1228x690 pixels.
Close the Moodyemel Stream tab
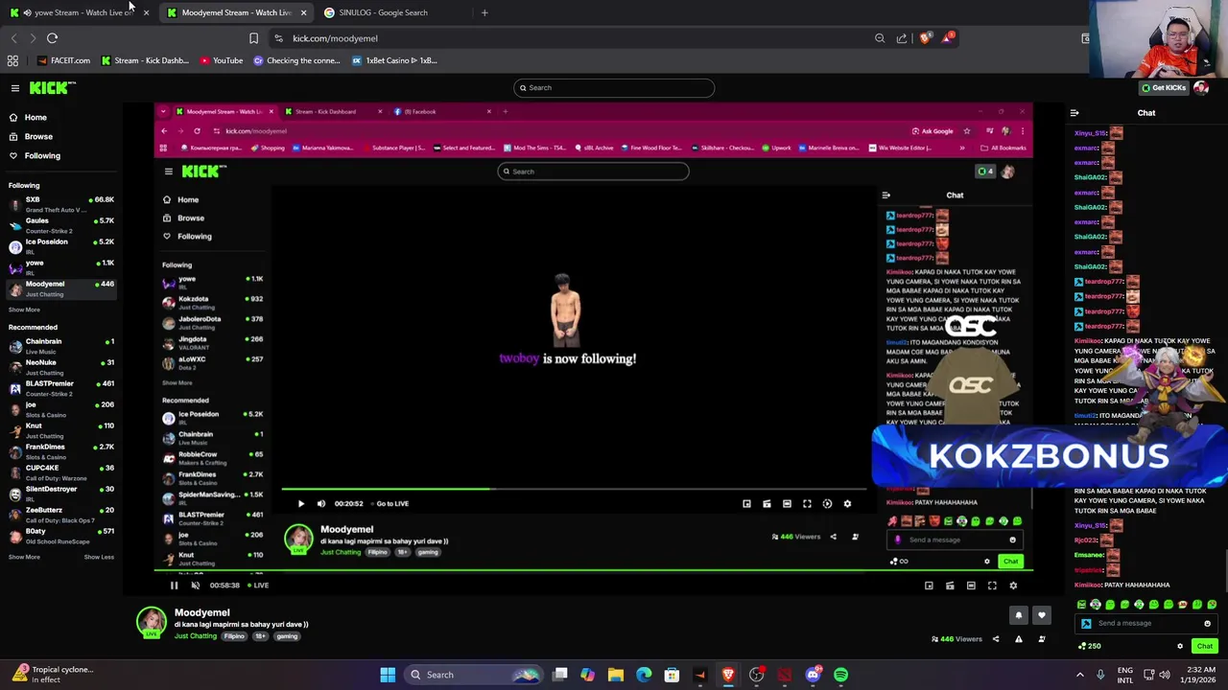tap(303, 12)
